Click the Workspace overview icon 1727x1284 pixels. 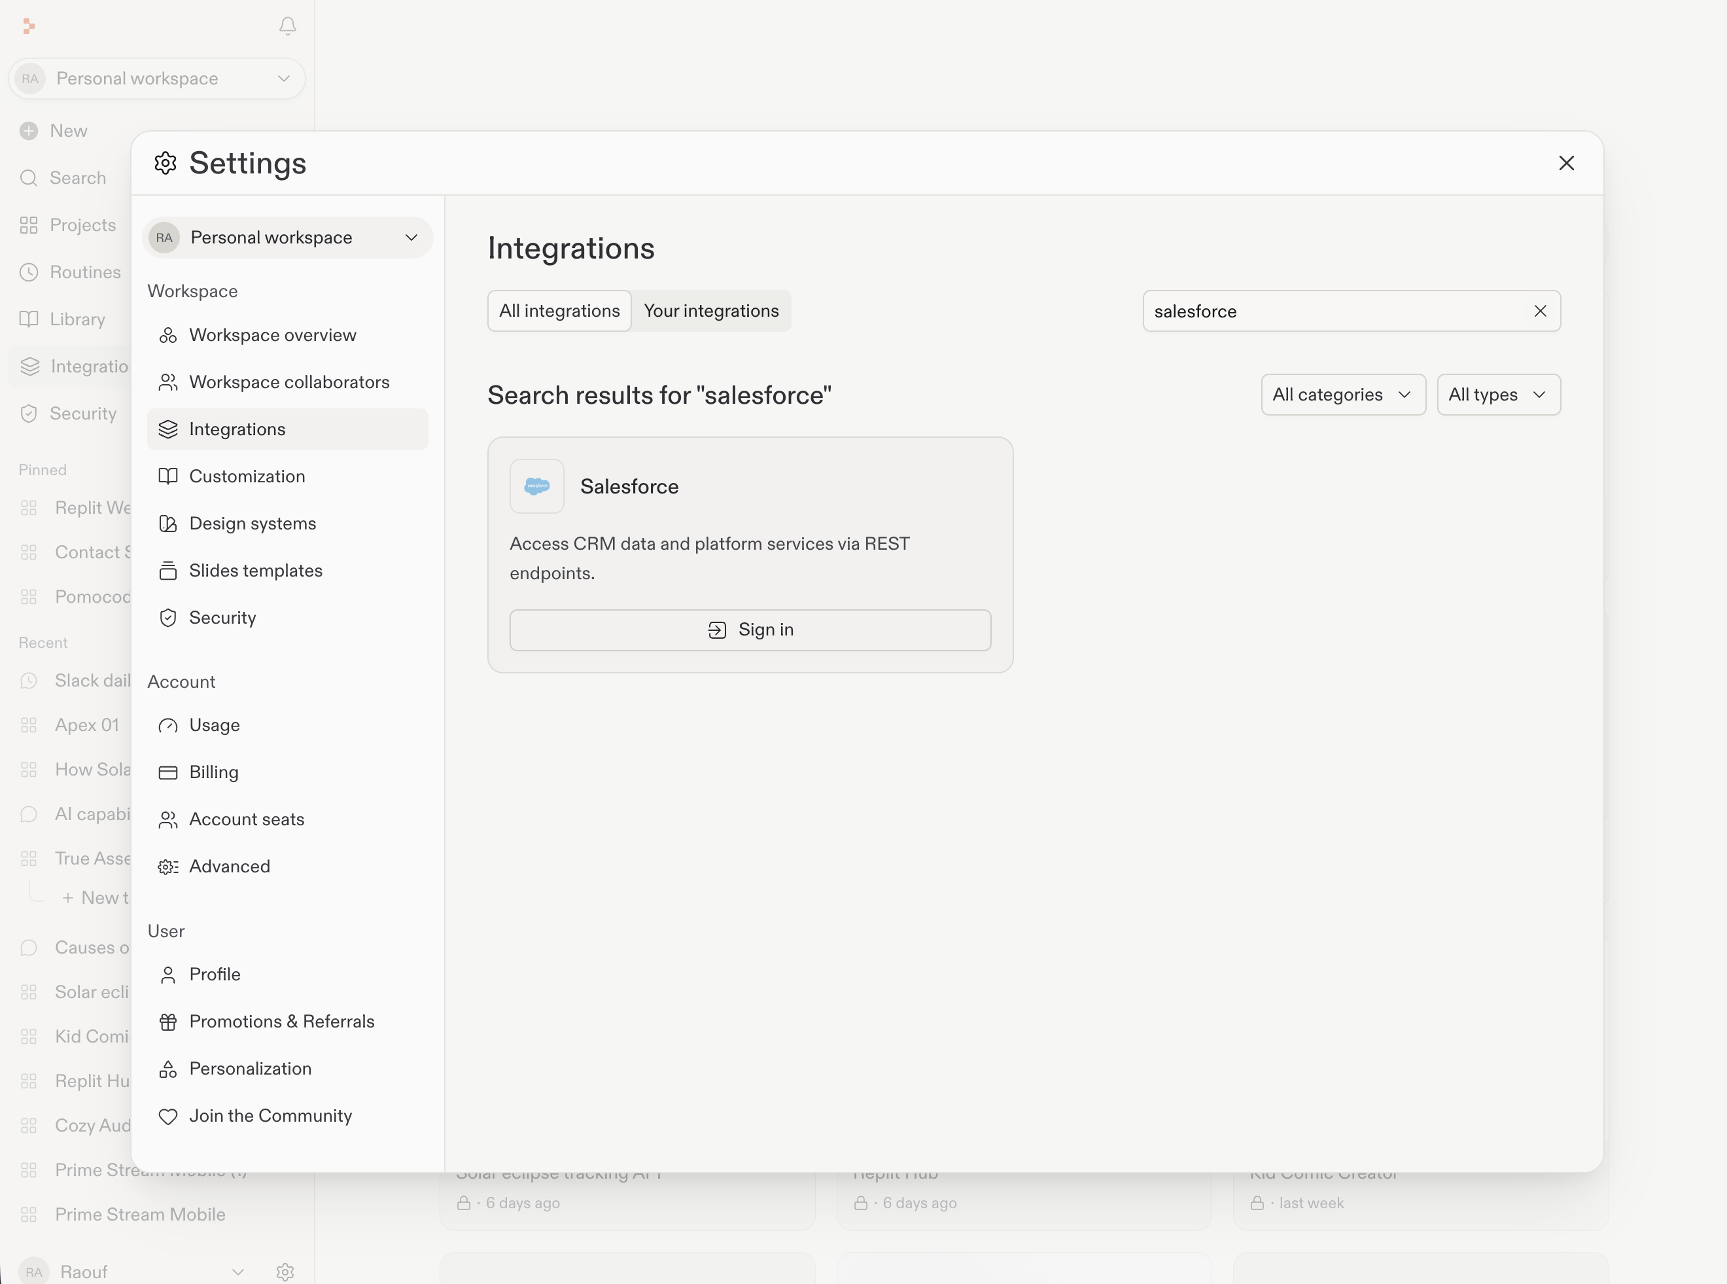click(x=168, y=335)
